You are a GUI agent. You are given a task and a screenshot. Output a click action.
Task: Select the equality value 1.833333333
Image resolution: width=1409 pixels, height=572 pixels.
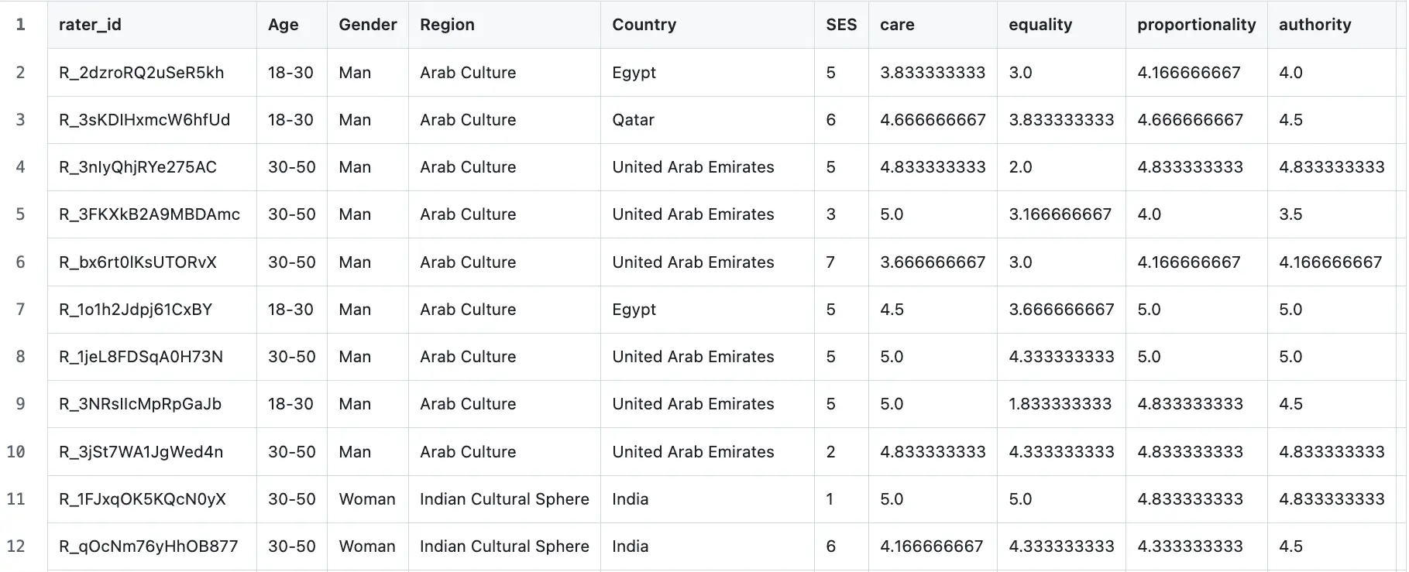1060,404
